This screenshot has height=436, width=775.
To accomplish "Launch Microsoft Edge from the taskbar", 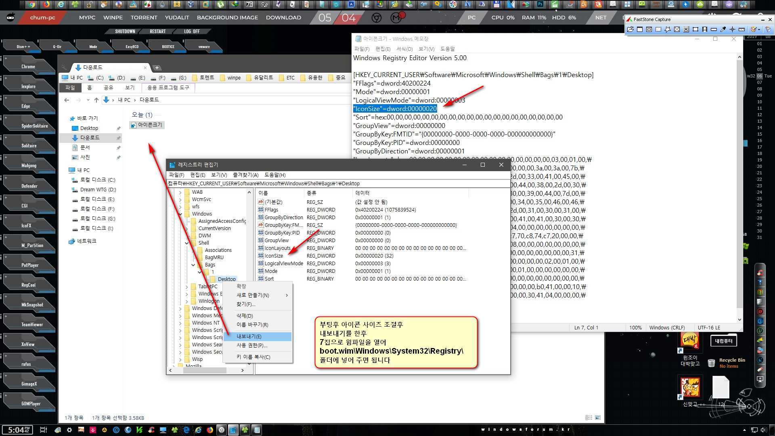I will click(186, 430).
